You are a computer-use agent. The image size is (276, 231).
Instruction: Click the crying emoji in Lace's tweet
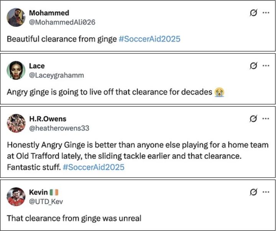(220, 92)
